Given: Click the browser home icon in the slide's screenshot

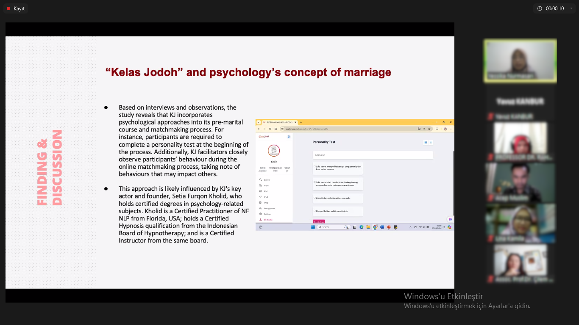Looking at the screenshot, I should tap(276, 129).
